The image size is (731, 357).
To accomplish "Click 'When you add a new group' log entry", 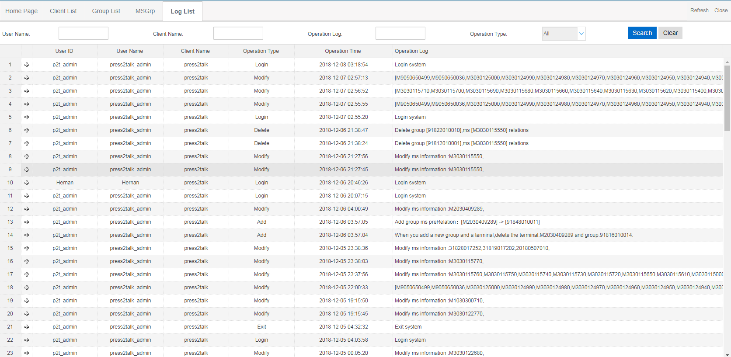I will [x=514, y=235].
